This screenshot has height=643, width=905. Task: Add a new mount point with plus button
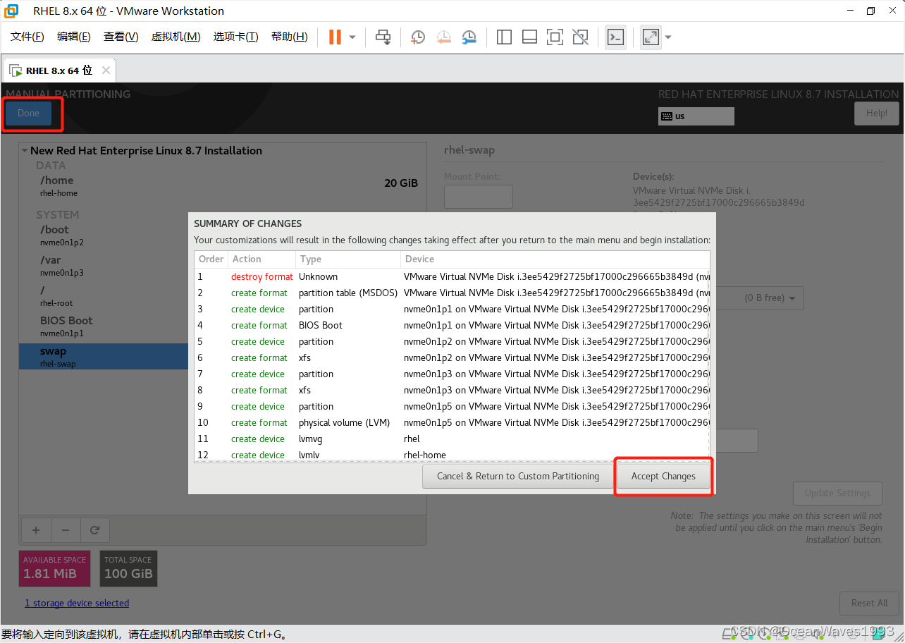(x=36, y=530)
